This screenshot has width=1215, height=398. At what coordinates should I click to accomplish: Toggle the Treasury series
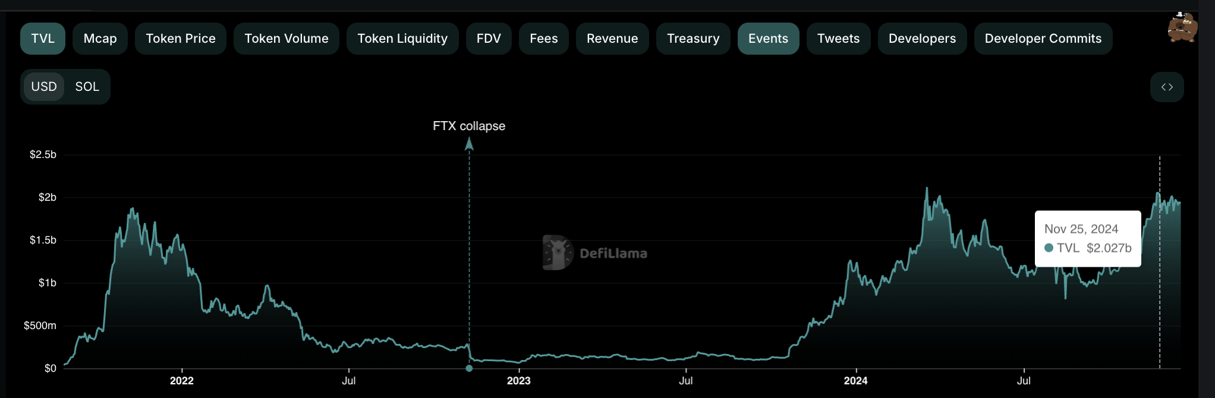693,39
